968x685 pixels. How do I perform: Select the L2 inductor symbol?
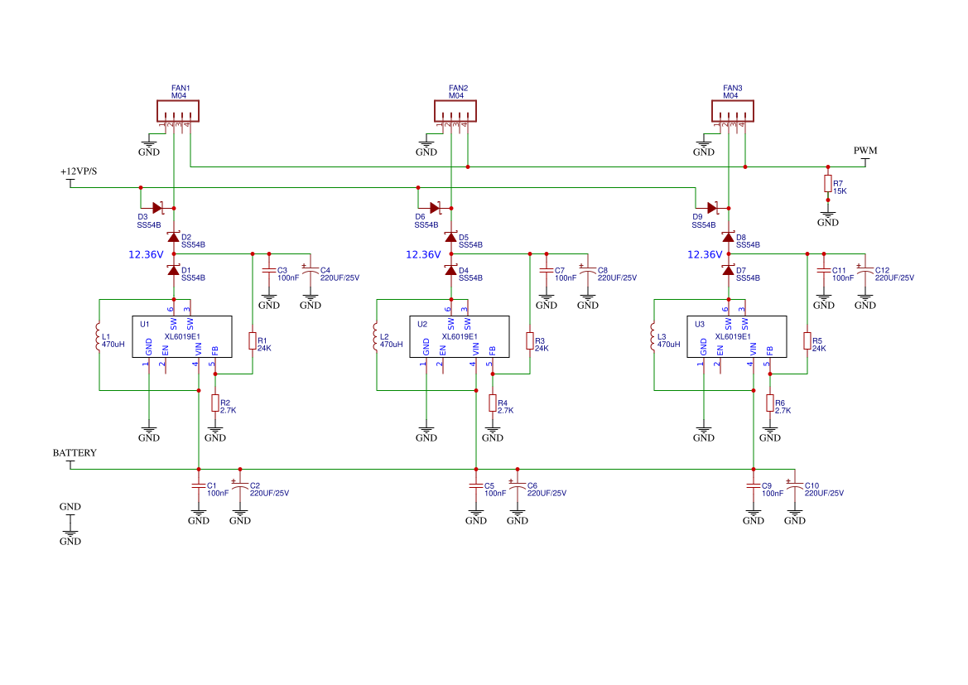[375, 336]
